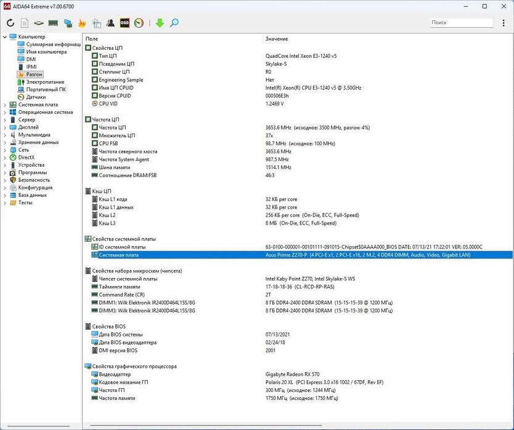
Task: Collapse the Компьютер tree node
Action: click(6, 37)
